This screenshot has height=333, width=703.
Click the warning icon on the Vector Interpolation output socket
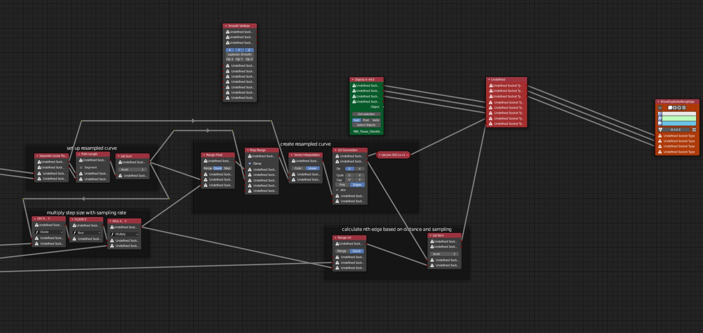293,161
